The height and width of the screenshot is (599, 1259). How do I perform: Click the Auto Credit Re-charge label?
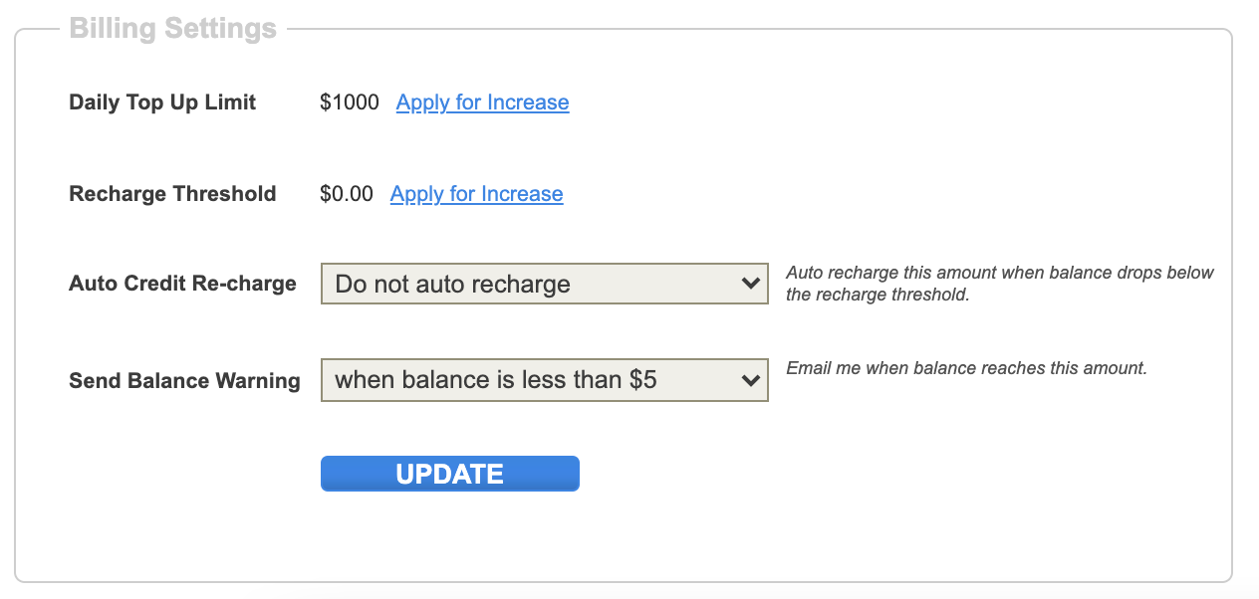point(182,284)
